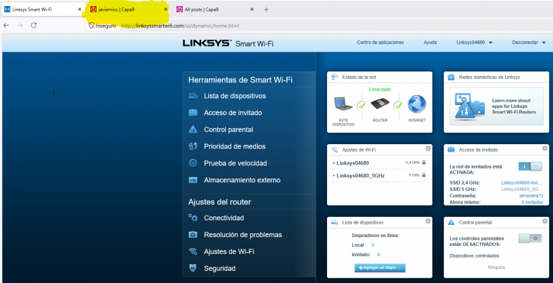
Task: Click the Ajustes de Wi-Fi signal icon in menu
Action: coord(193,251)
